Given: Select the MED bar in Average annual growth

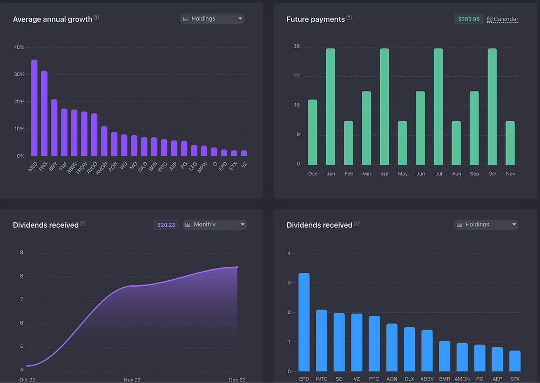Looking at the screenshot, I should click(34, 108).
